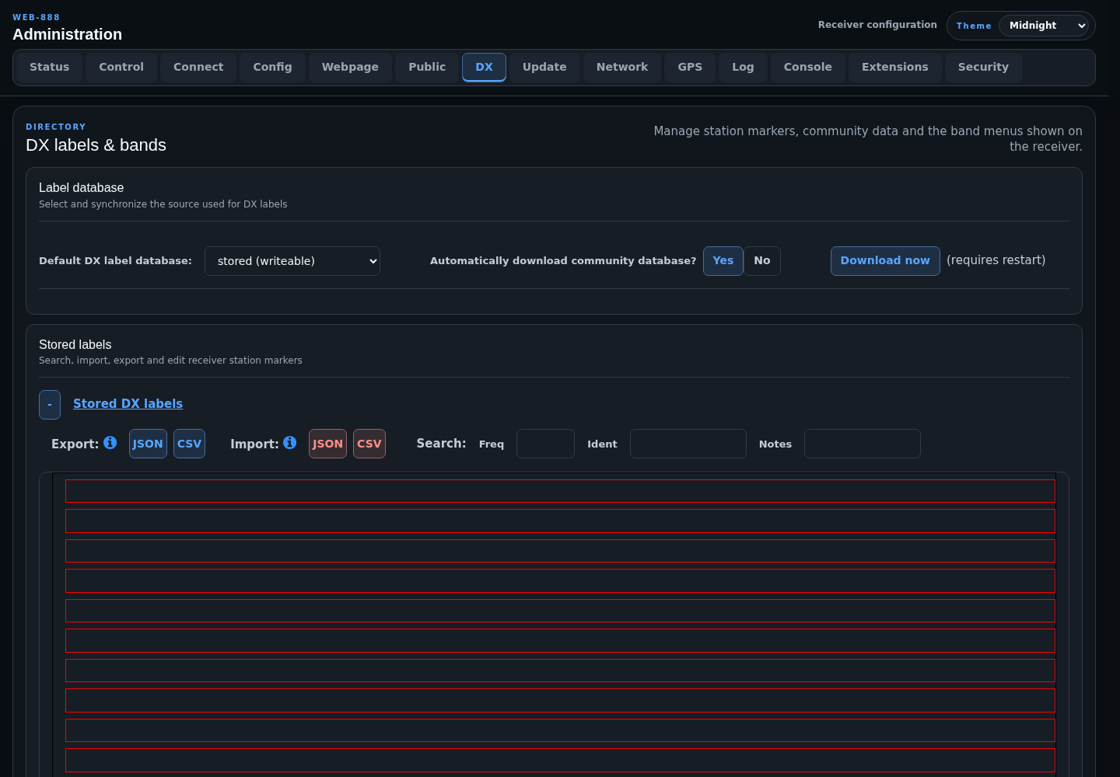
Task: Open the Security tab
Action: pyautogui.click(x=983, y=68)
